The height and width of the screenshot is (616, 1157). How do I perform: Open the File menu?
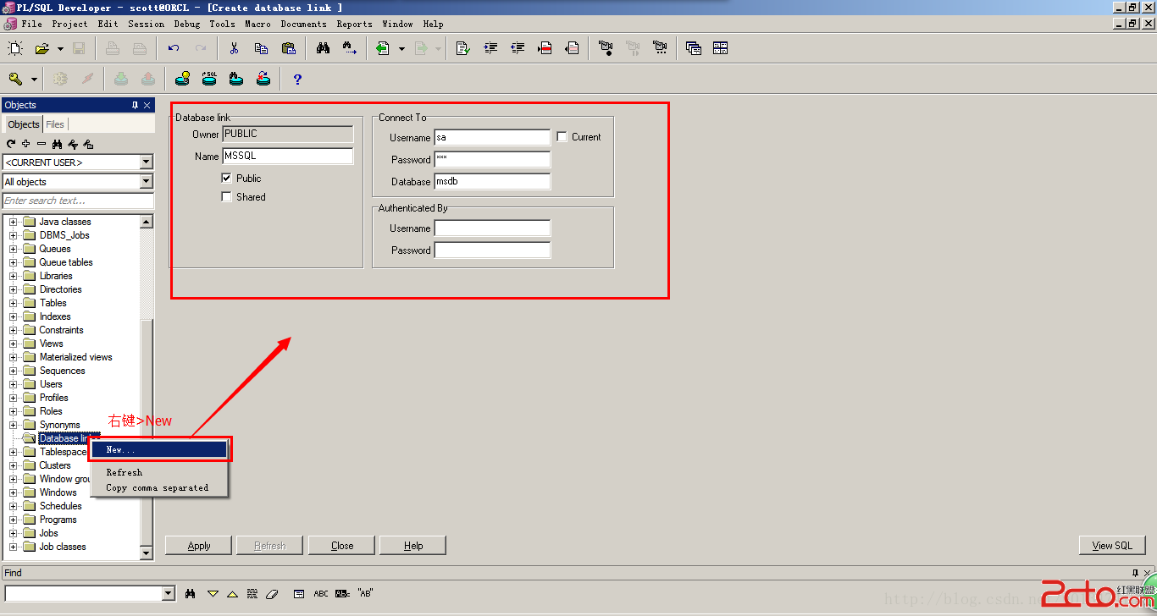pos(32,24)
